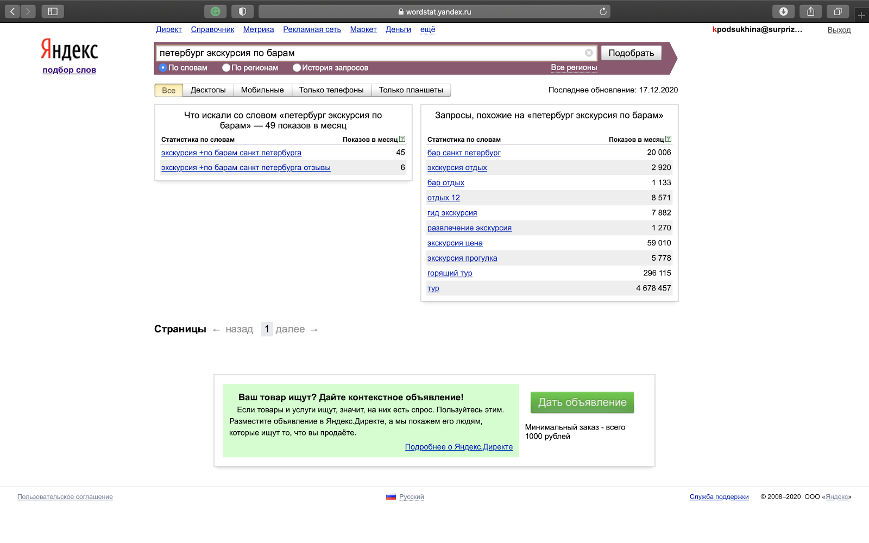Open the 'Рекламная сеть' service link
Screen dimensions: 869x543
312,29
